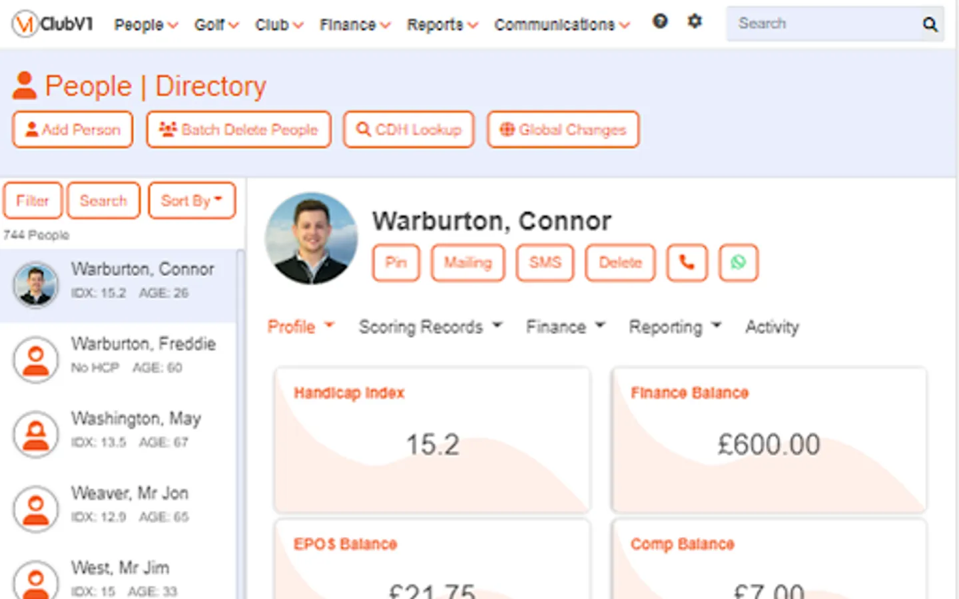Click the Finance Balance card

tap(769, 440)
